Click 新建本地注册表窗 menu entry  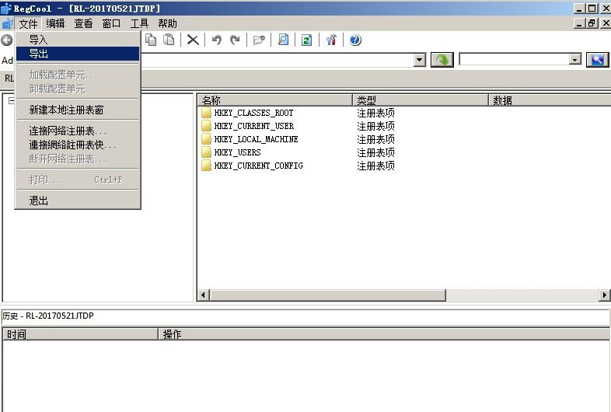coord(66,110)
